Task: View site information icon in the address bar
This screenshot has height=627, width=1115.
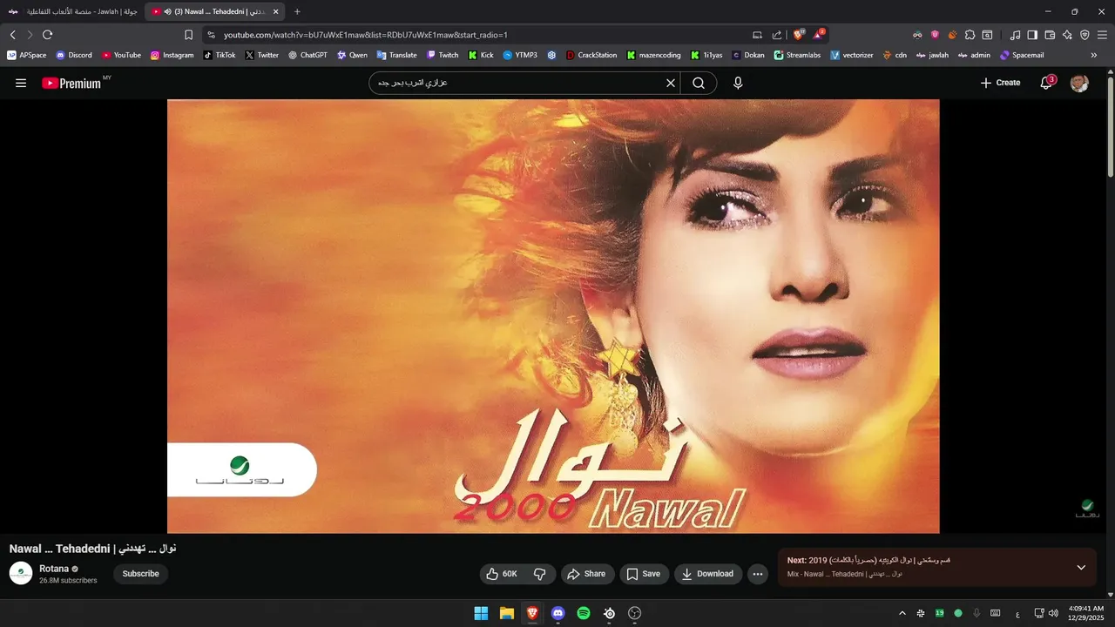Action: [211, 35]
